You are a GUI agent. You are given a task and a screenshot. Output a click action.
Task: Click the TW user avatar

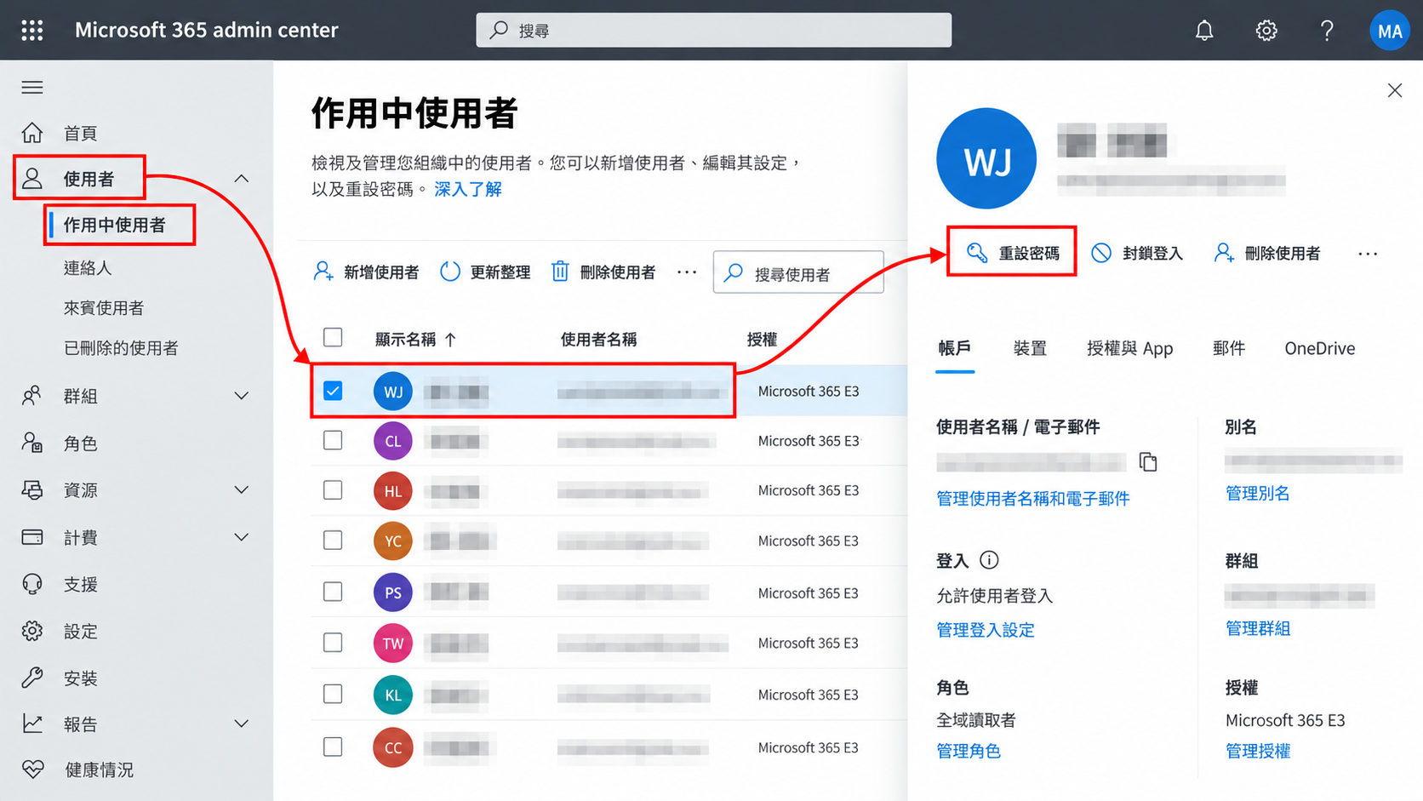pyautogui.click(x=393, y=643)
